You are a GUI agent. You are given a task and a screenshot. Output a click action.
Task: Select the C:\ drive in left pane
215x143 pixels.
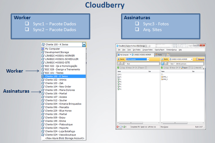(120, 74)
